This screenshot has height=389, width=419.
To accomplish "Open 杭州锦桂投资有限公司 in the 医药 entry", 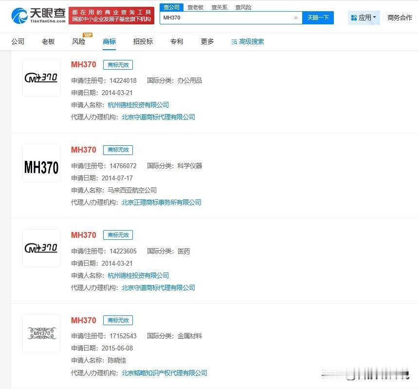I will (x=138, y=275).
